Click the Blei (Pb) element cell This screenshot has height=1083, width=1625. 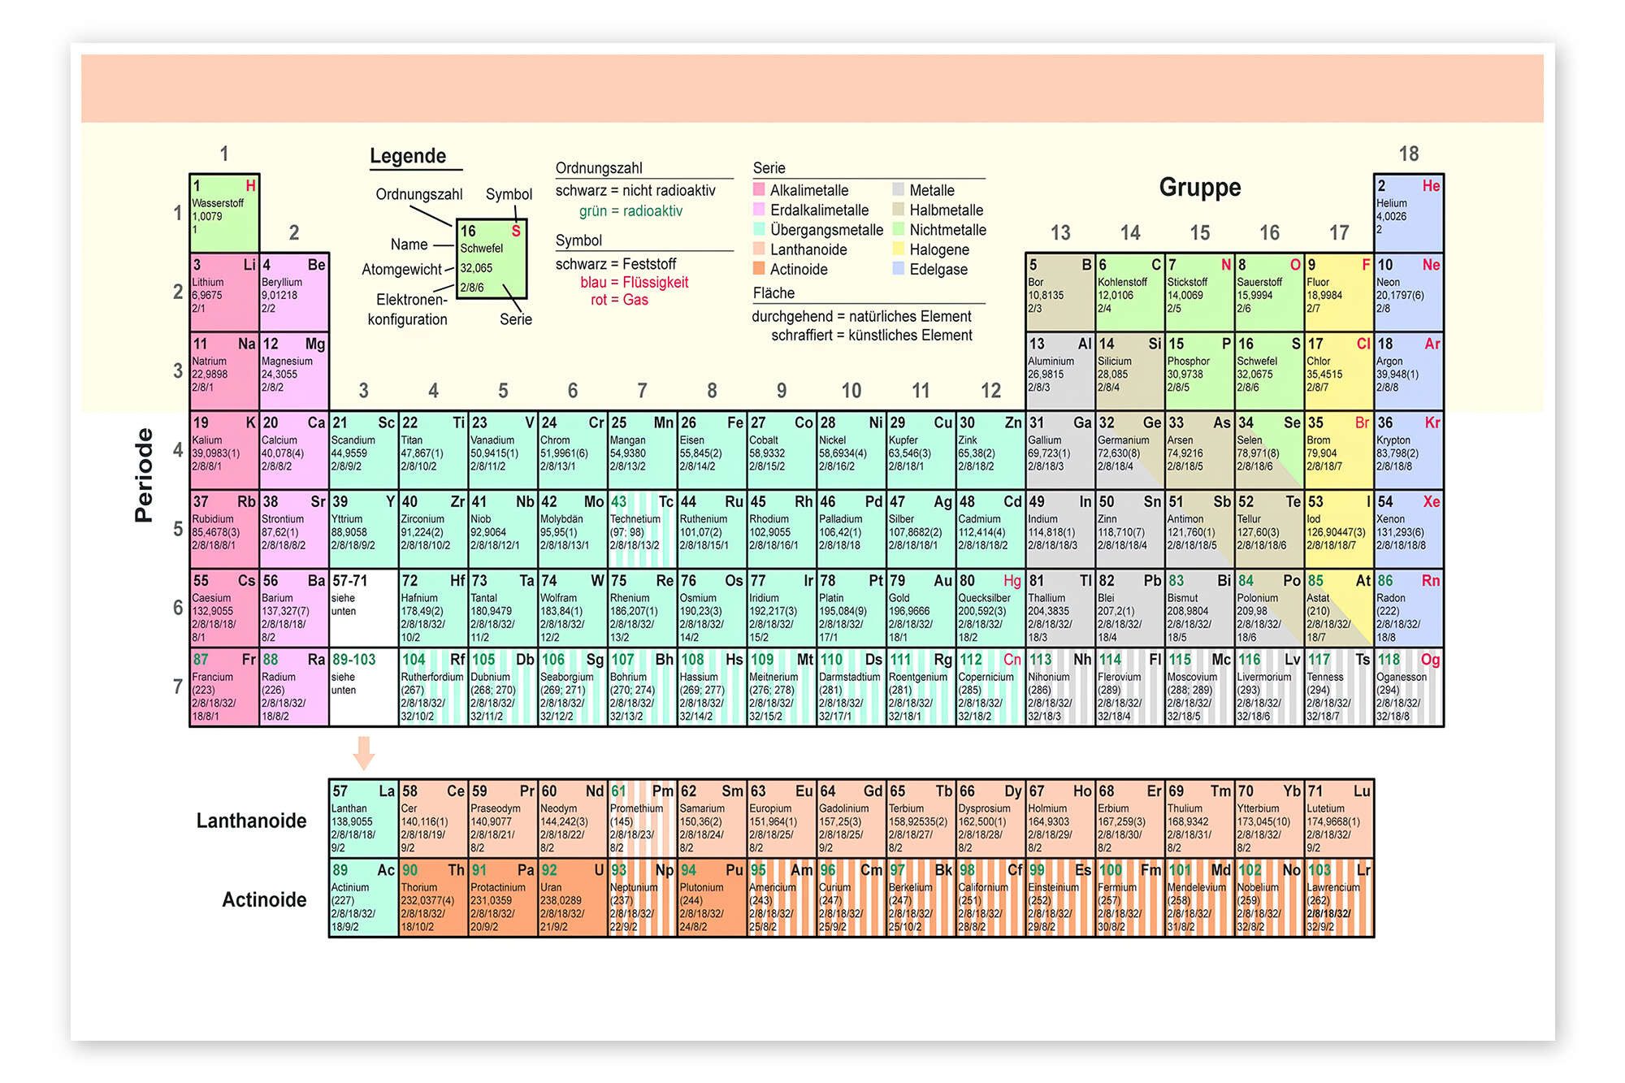click(1130, 607)
